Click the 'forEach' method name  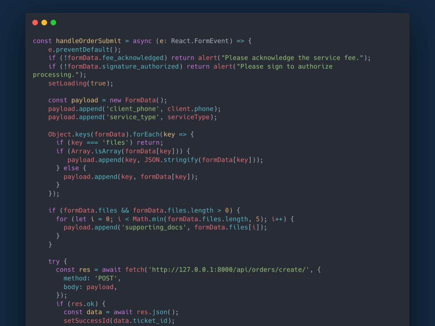pyautogui.click(x=146, y=134)
